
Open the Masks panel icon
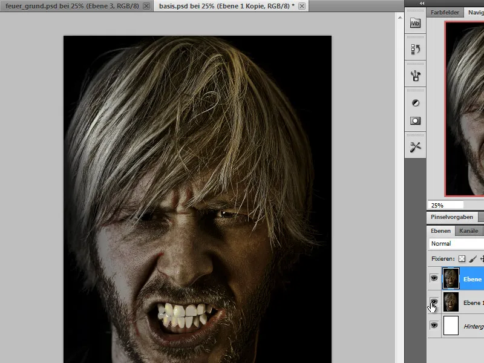[415, 120]
